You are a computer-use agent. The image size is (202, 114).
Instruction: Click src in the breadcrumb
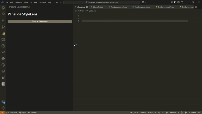76,11
